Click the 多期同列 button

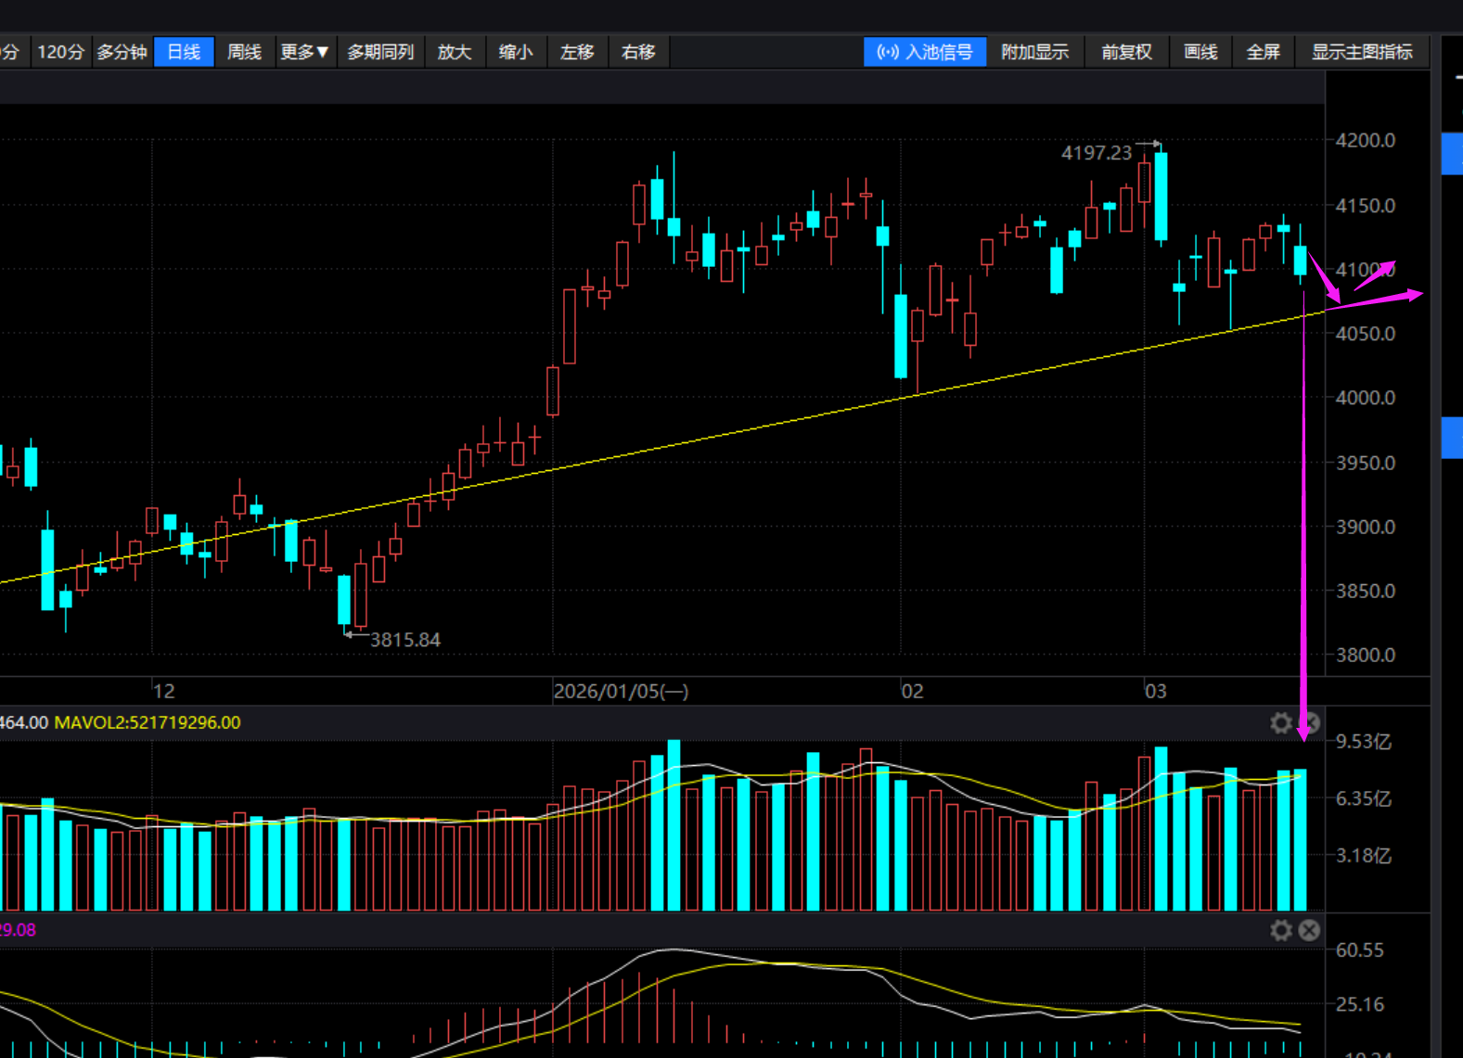tap(380, 52)
